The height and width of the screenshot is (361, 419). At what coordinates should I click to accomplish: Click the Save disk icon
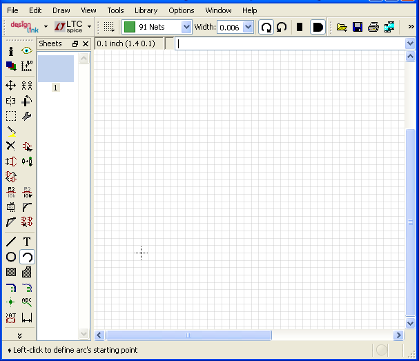click(358, 27)
